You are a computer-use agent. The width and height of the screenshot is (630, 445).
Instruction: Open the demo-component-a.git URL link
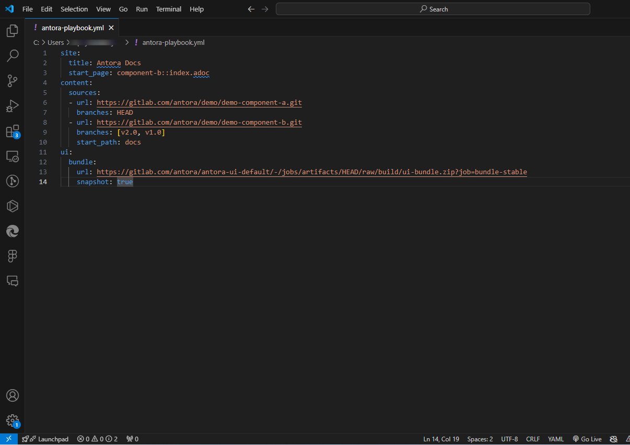tap(199, 103)
